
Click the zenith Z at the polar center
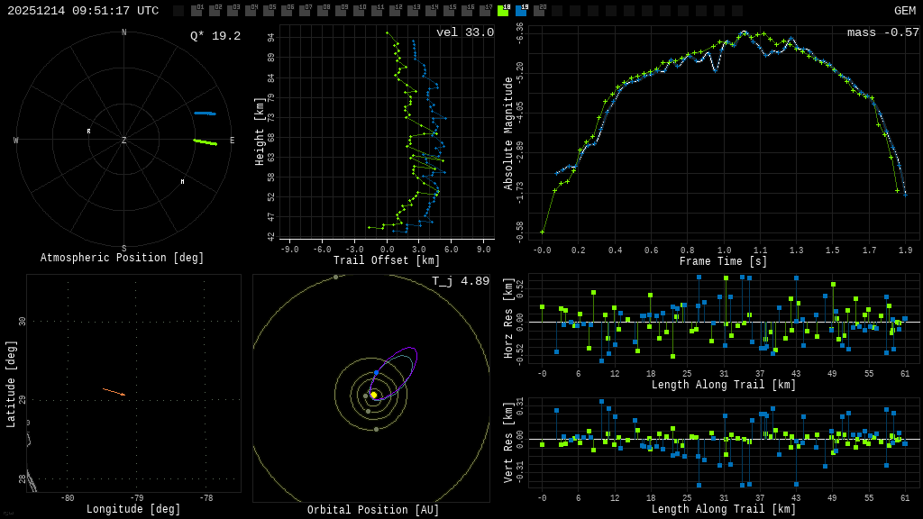[x=124, y=141]
